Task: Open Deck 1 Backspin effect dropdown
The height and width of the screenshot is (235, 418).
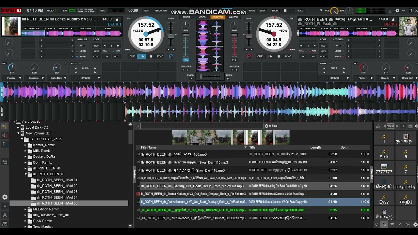Action: (x=35, y=78)
